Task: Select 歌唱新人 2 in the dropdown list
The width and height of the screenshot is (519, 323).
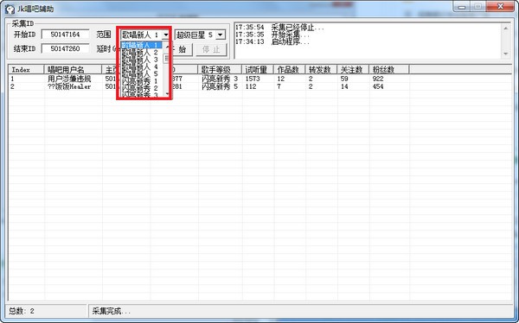Action: [x=141, y=52]
